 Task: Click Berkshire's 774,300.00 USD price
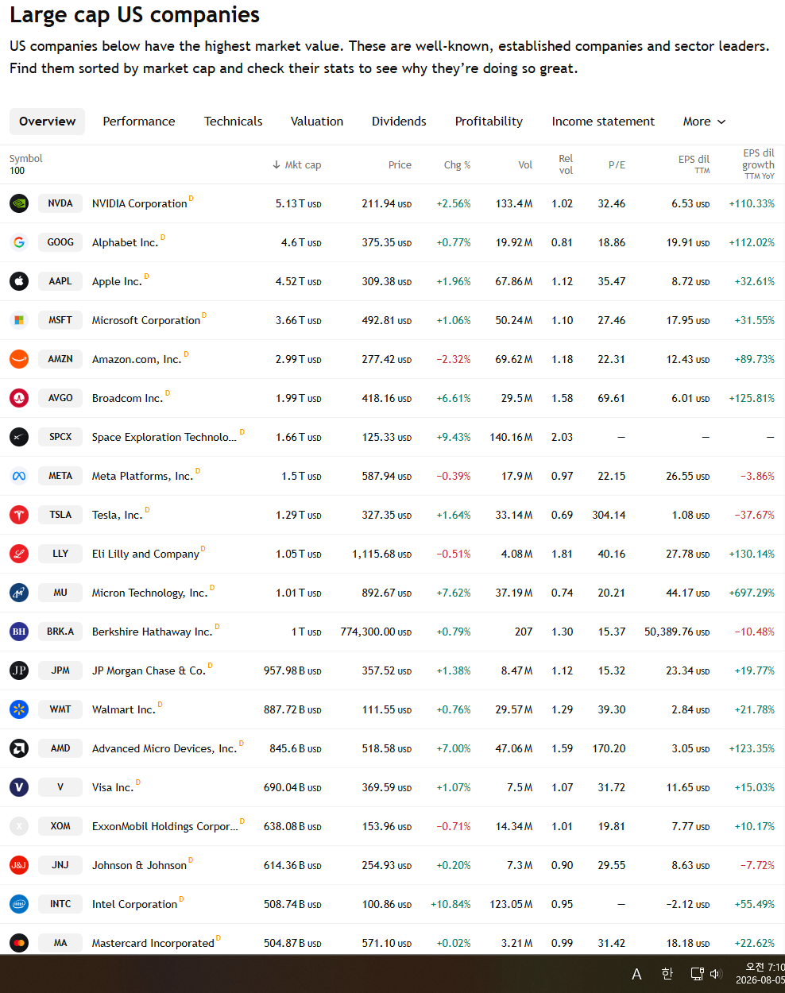(376, 632)
